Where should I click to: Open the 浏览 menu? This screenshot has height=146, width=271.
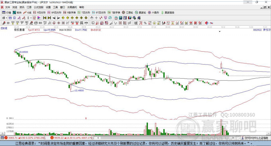click(x=15, y=7)
